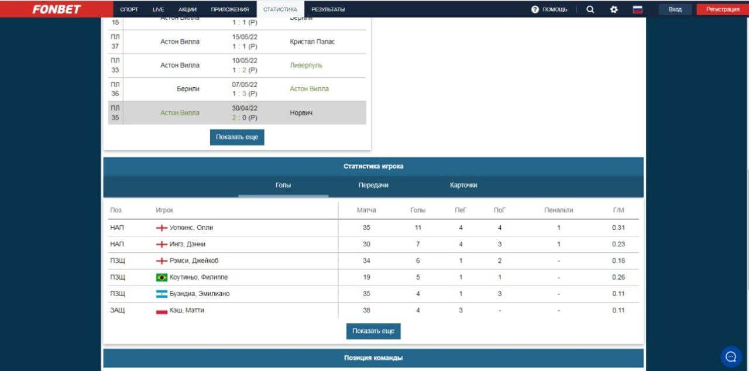Click England flag beside Watkins

pos(162,228)
